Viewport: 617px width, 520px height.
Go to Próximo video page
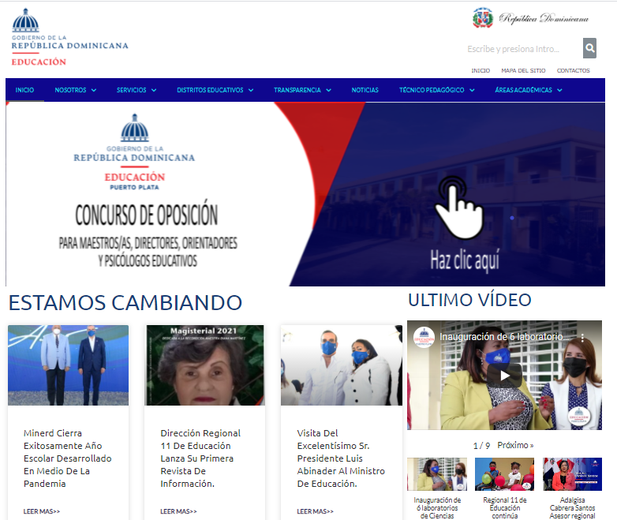(x=515, y=445)
